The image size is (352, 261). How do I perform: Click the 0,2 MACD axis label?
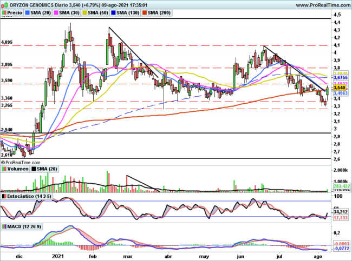click(x=337, y=233)
